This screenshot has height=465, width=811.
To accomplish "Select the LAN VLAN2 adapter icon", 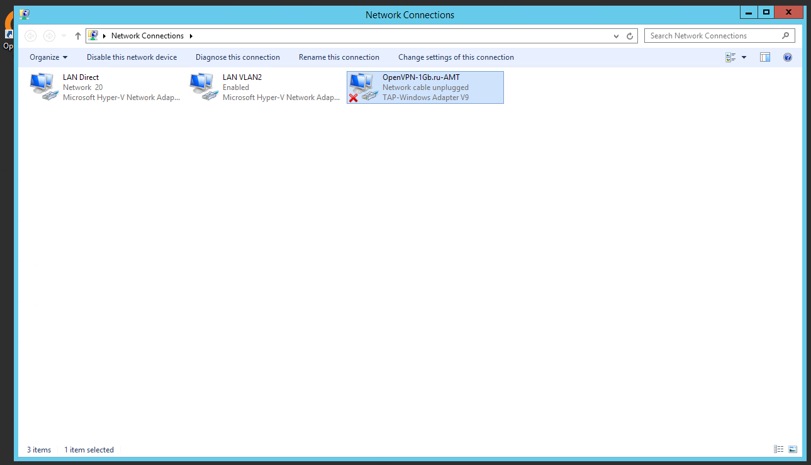I will [203, 87].
